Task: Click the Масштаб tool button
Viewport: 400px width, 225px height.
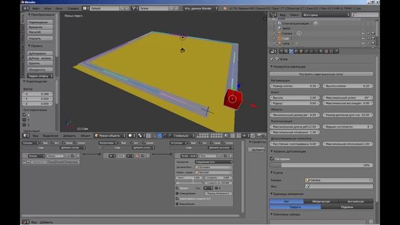Action: pyautogui.click(x=40, y=32)
